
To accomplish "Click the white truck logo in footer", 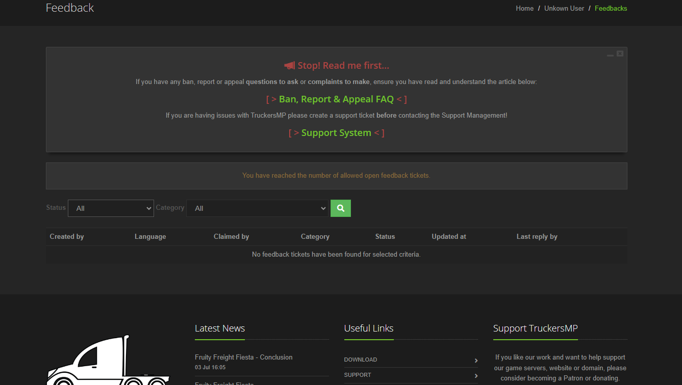I will 108,361.
